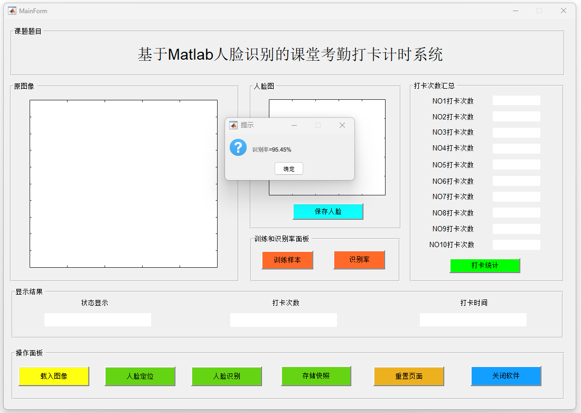Close the 提示 dialog
Viewport: 581px width, 413px height.
click(342, 125)
